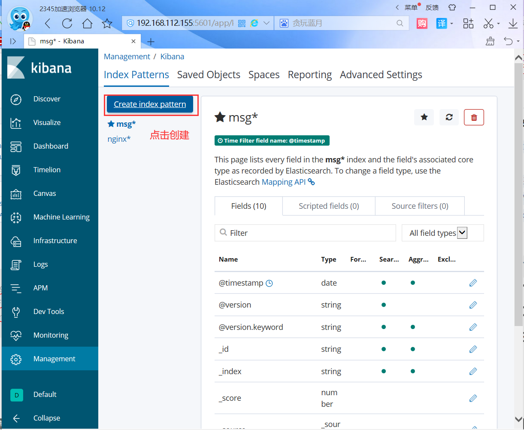Screen dimensions: 524x430
Task: Open the Scripted fields (0) tab
Action: (x=329, y=206)
